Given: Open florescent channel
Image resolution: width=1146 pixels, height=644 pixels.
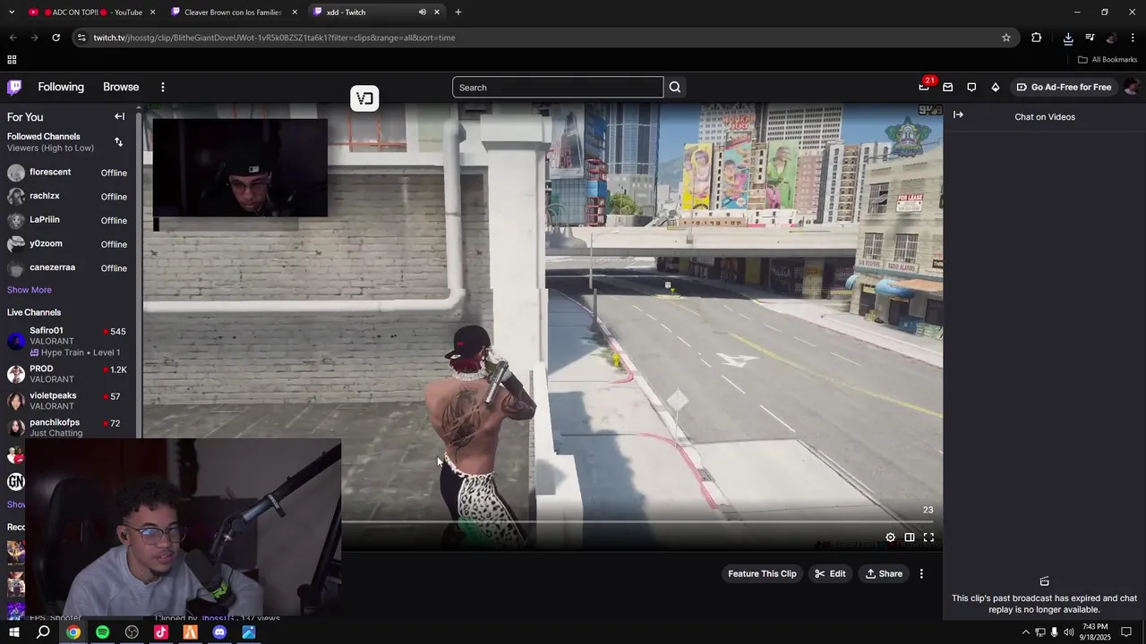Looking at the screenshot, I should click(68, 173).
